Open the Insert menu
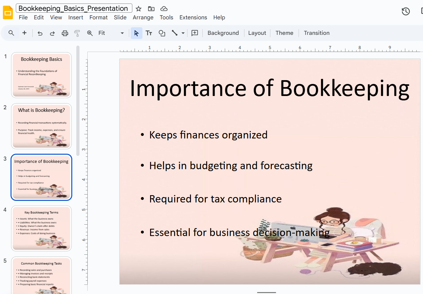Image resolution: width=423 pixels, height=294 pixels. [x=76, y=17]
